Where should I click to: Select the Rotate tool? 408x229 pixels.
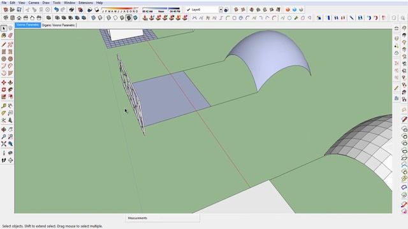point(4,90)
